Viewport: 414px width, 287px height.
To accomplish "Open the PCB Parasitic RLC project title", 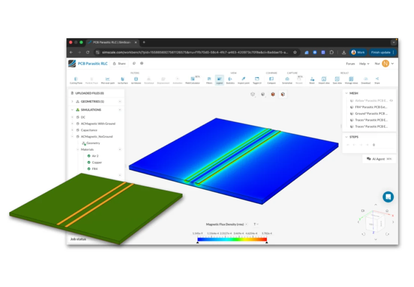I will pos(93,64).
